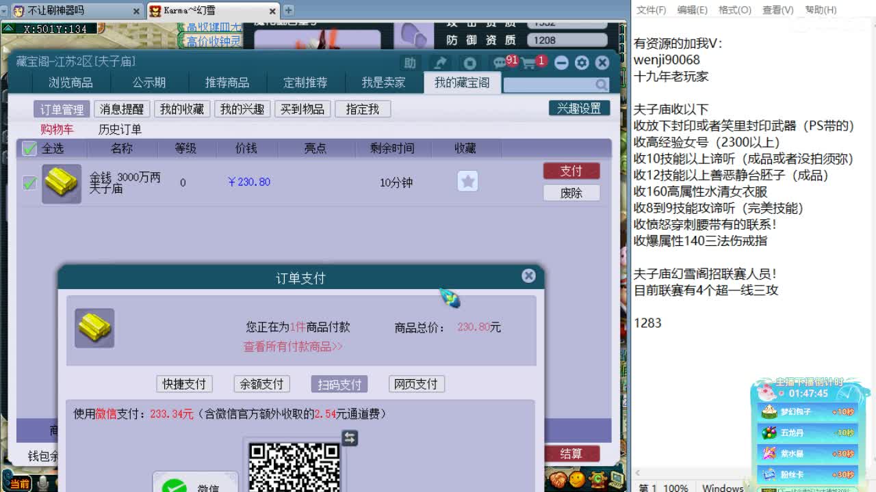Open 编辑(E) menu in Notepad
The image size is (876, 492).
pyautogui.click(x=692, y=10)
